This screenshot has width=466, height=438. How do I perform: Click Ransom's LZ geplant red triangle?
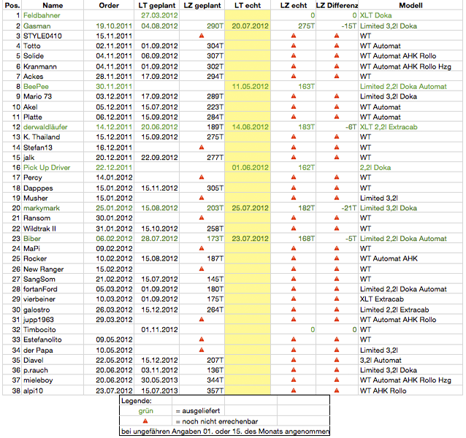[202, 218]
